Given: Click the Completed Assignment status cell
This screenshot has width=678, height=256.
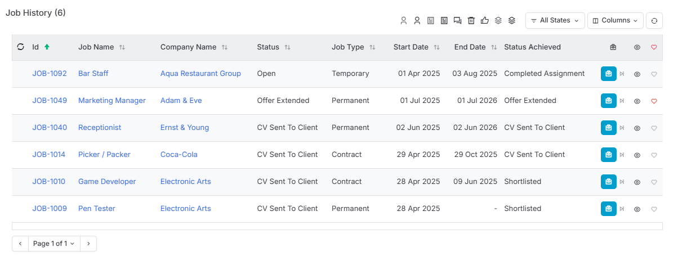Looking at the screenshot, I should coord(545,74).
